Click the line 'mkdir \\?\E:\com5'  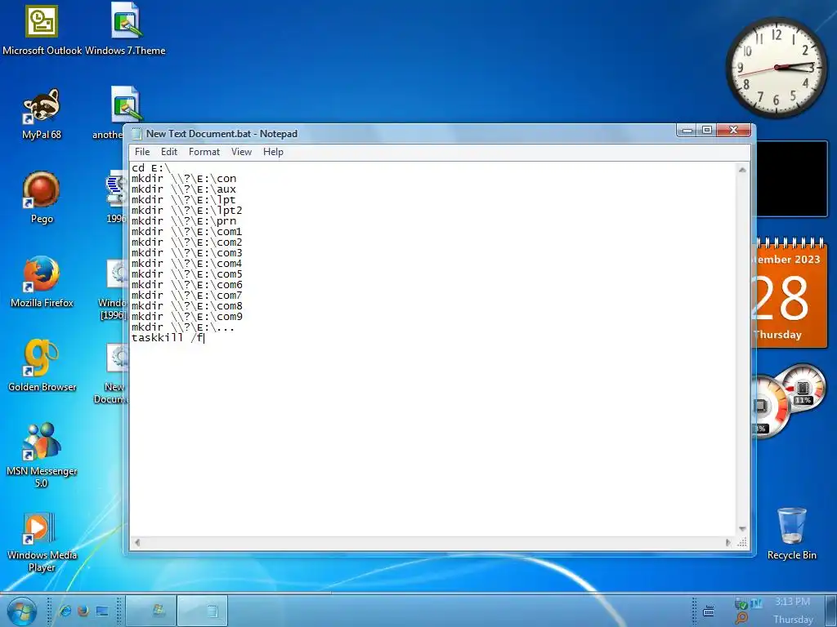[x=187, y=274]
